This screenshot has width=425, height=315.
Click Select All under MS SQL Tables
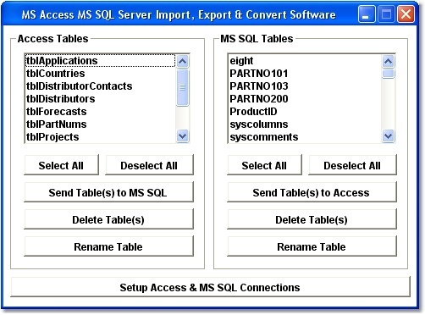pos(264,165)
